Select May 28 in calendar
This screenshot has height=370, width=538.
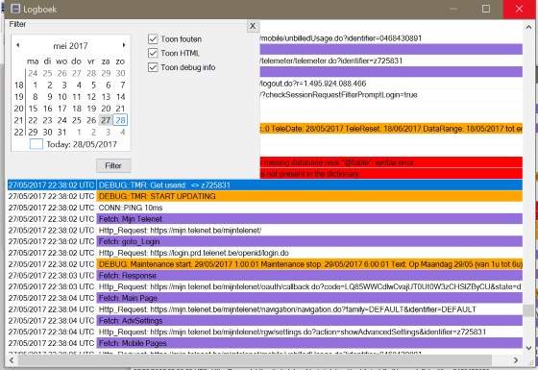click(120, 120)
